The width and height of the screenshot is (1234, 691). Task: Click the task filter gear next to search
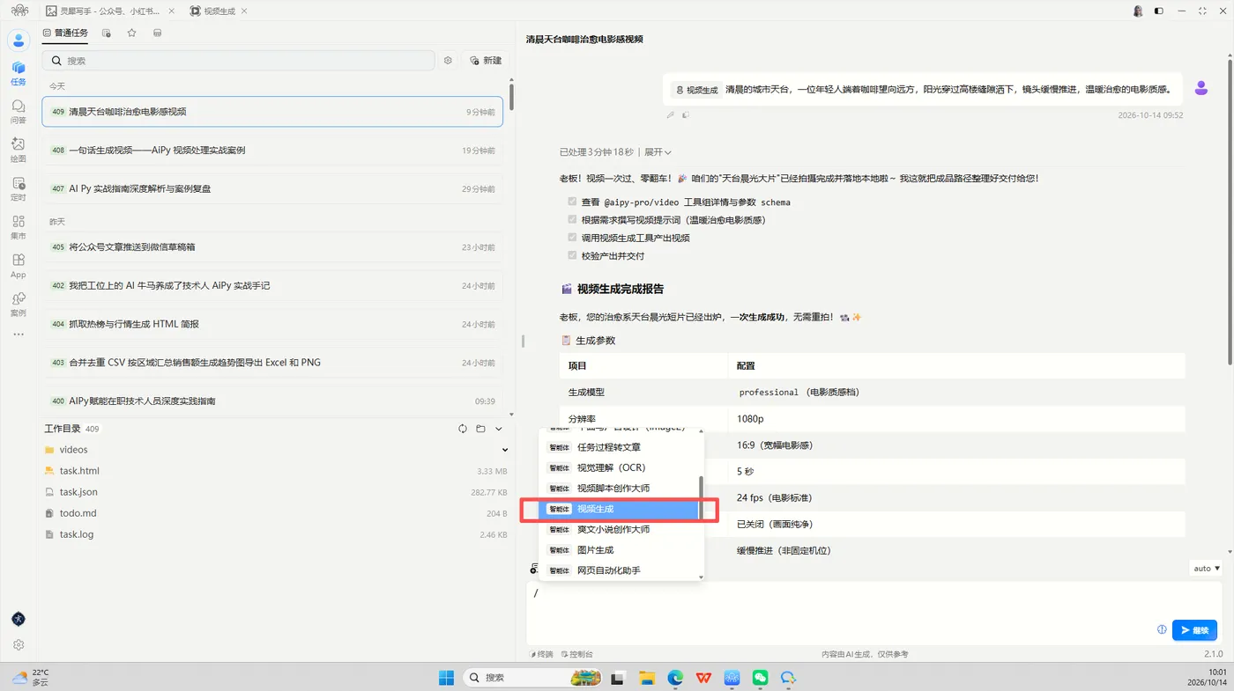448,61
